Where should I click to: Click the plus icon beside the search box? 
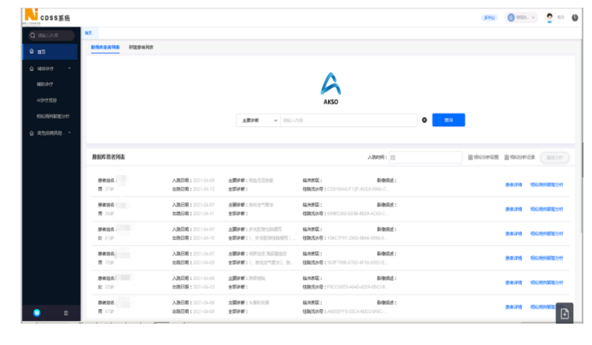point(425,120)
